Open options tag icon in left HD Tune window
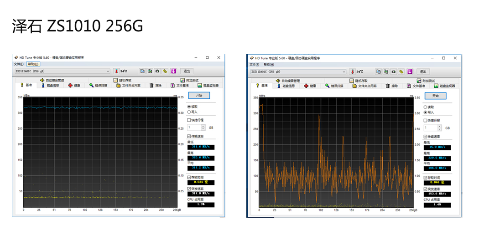Image resolution: width=479 pixels, height=235 pixels. [x=165, y=71]
